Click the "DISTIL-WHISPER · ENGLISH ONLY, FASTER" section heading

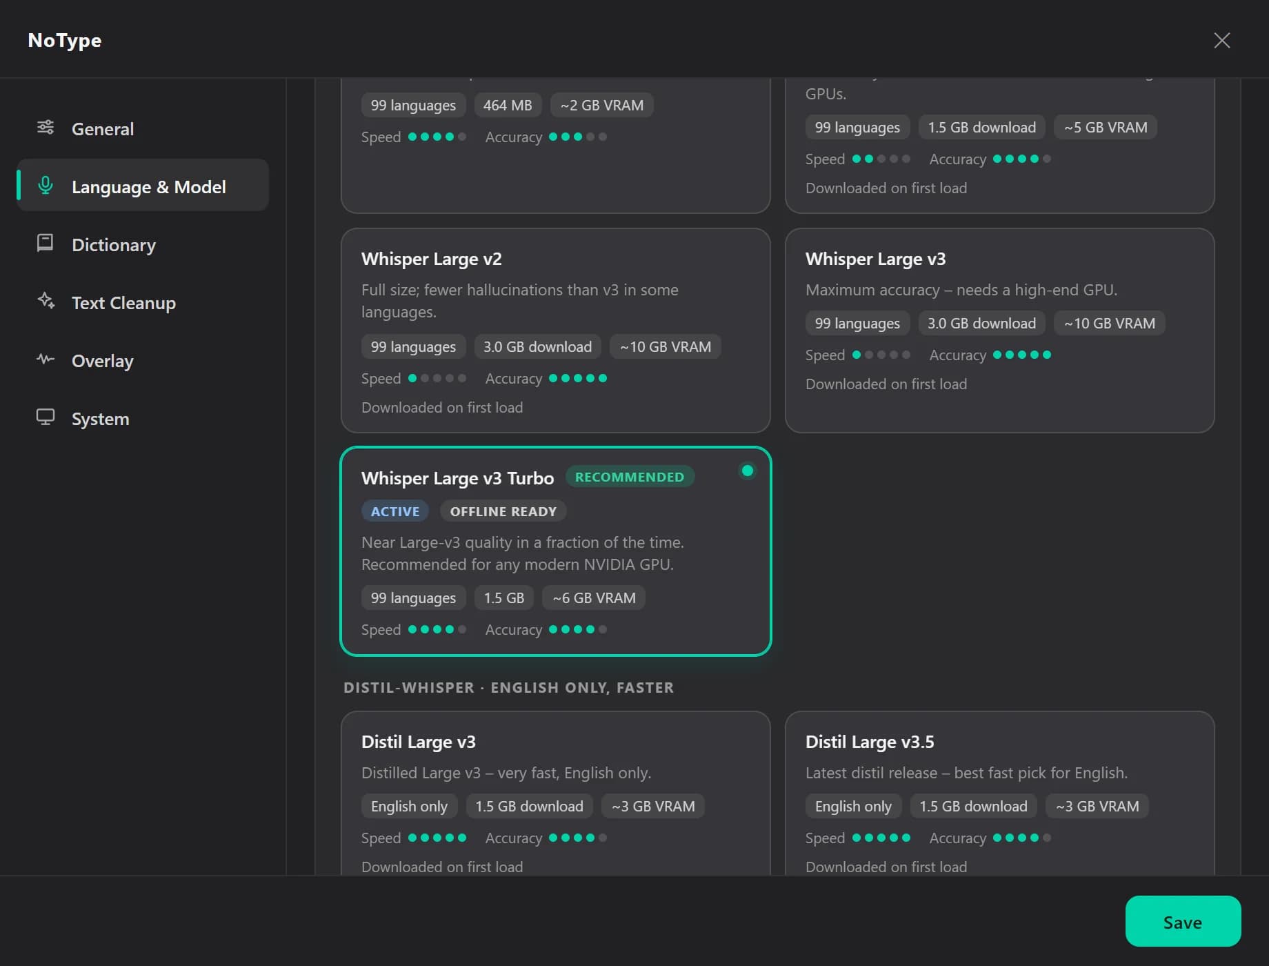[509, 687]
